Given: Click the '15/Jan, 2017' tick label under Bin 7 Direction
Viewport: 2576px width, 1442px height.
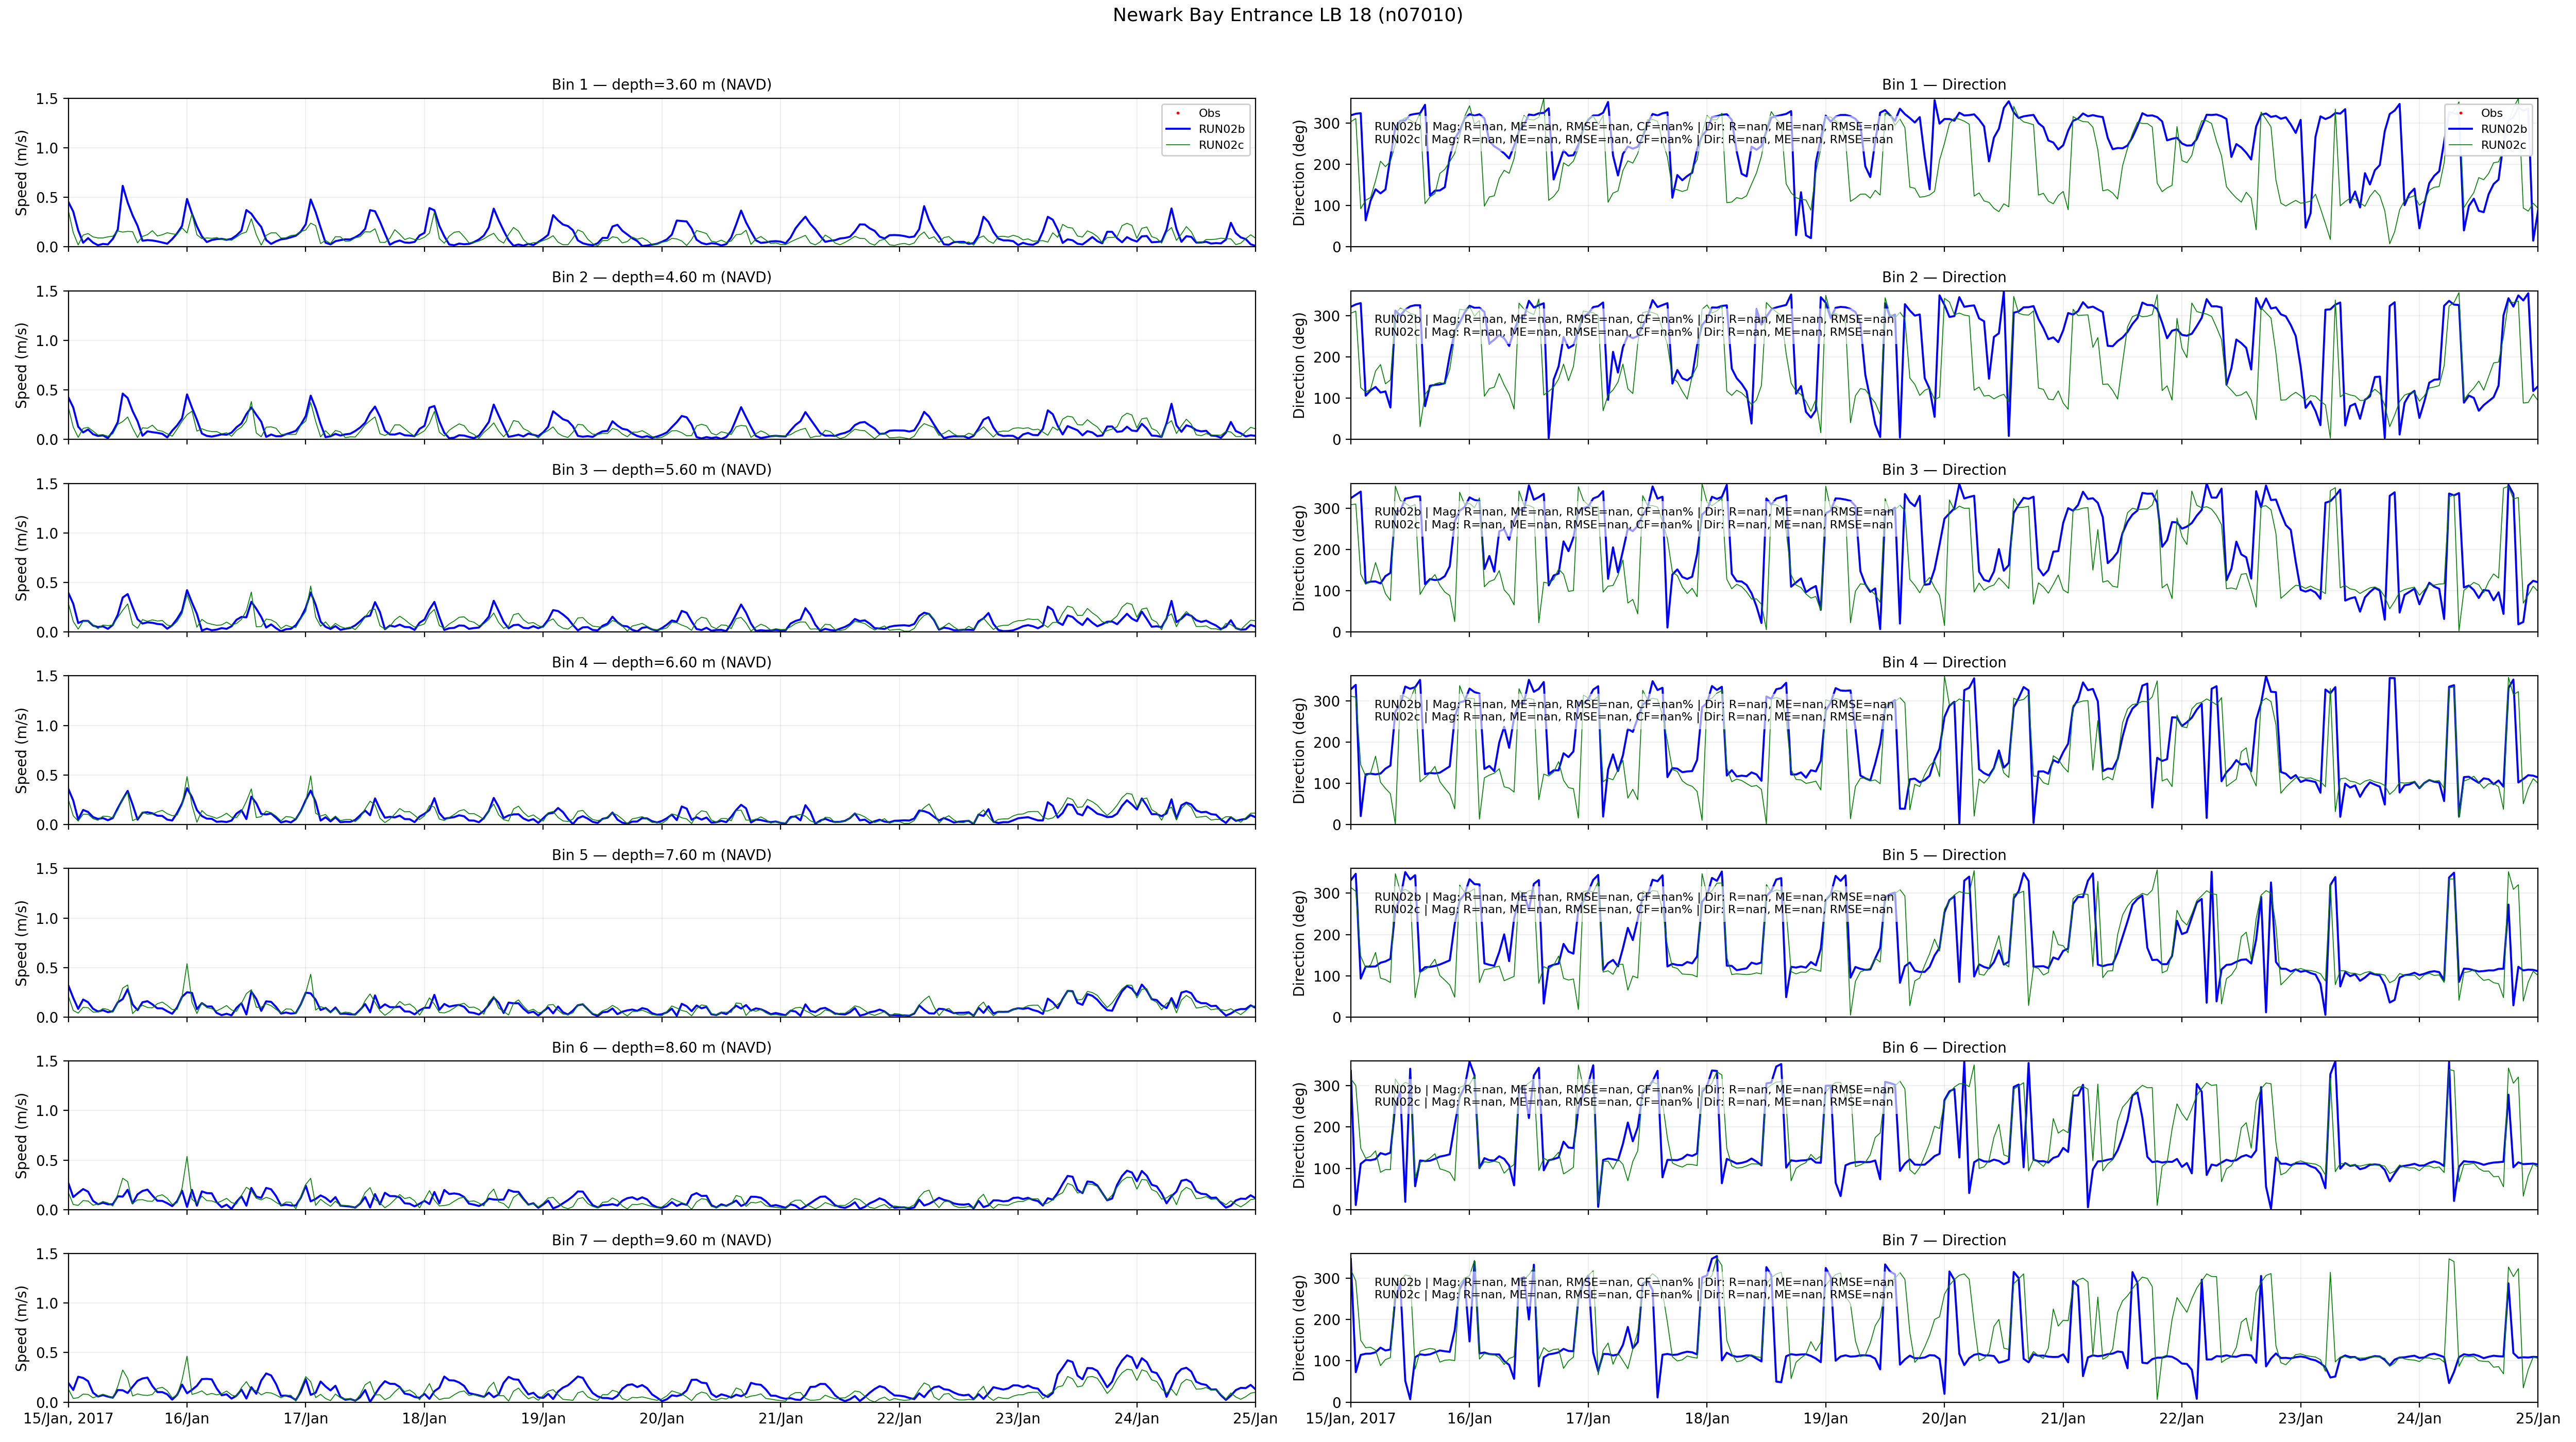Looking at the screenshot, I should pos(1350,1418).
